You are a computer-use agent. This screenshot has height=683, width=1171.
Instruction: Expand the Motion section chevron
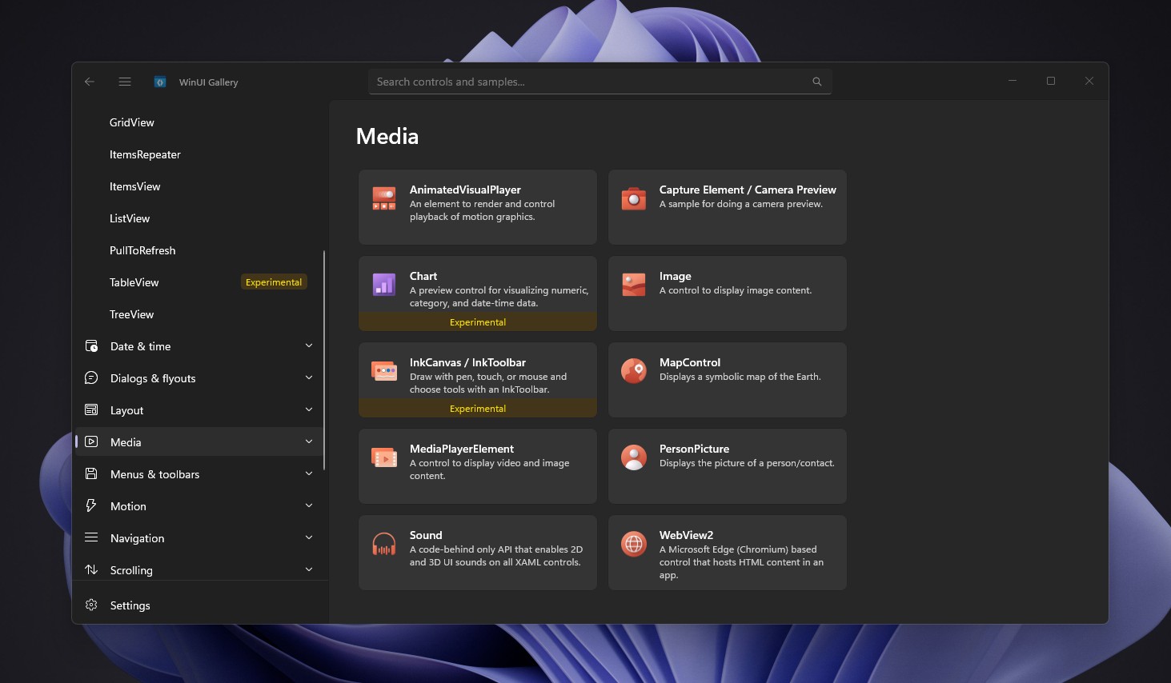309,505
